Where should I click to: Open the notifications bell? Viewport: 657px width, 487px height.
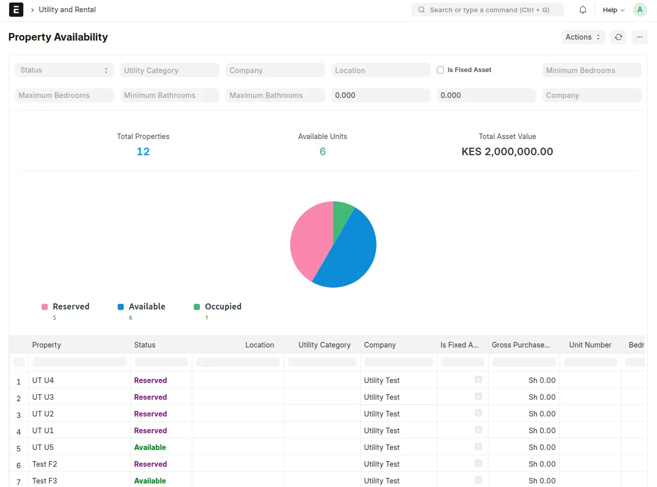pyautogui.click(x=583, y=10)
